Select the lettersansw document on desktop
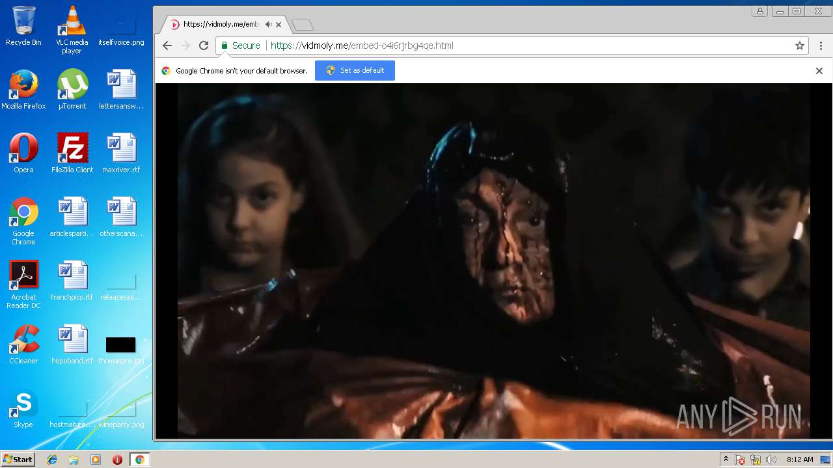The width and height of the screenshot is (833, 468). tap(121, 90)
